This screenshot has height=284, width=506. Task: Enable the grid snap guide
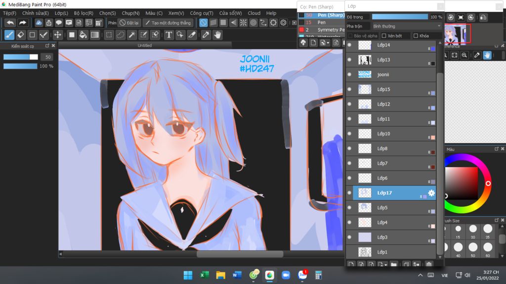(x=223, y=23)
